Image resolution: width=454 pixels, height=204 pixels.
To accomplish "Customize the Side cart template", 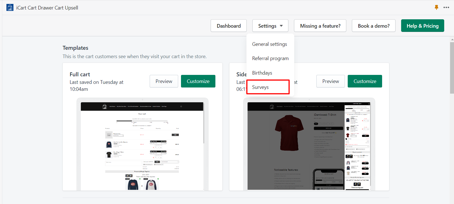I will point(365,81).
